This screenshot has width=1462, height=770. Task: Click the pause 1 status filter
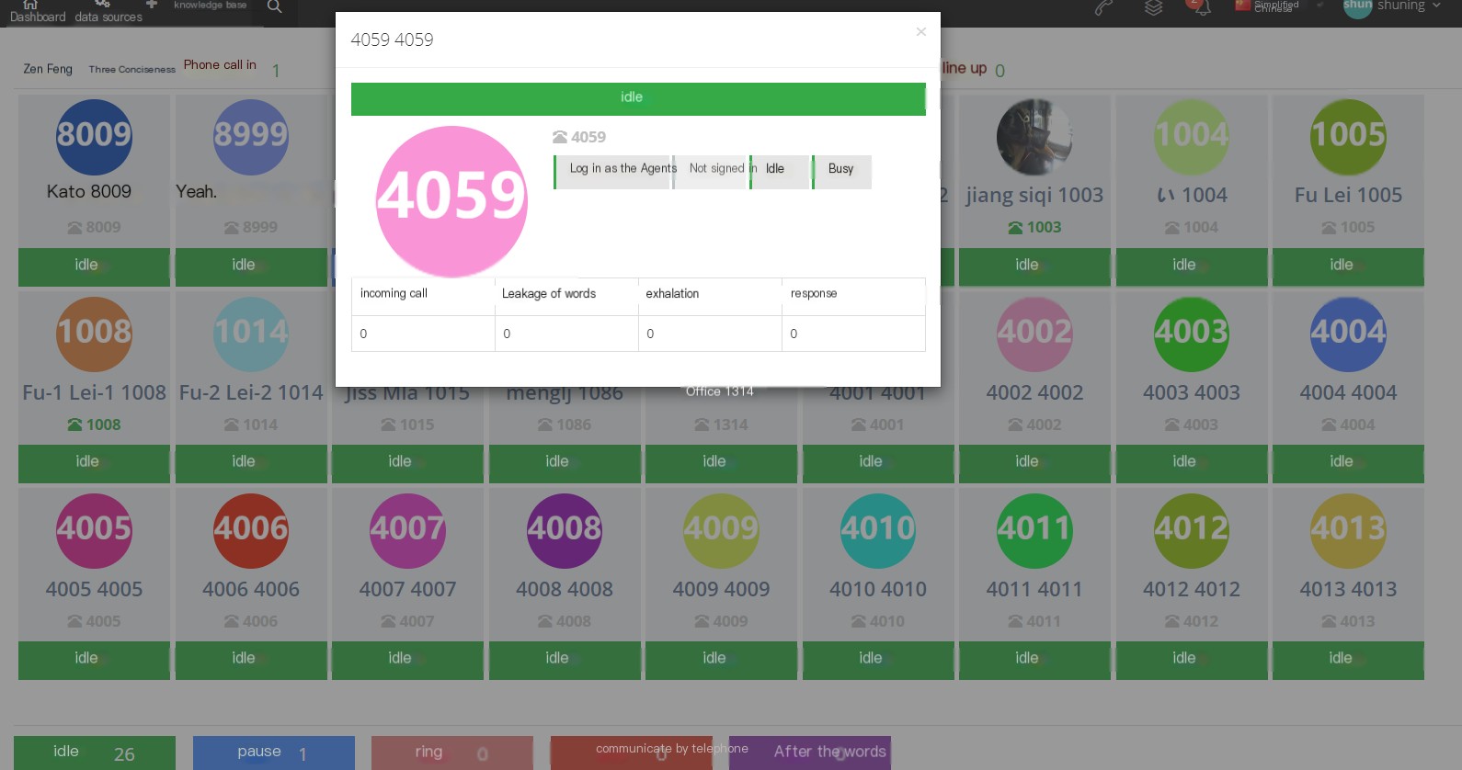pos(274,753)
